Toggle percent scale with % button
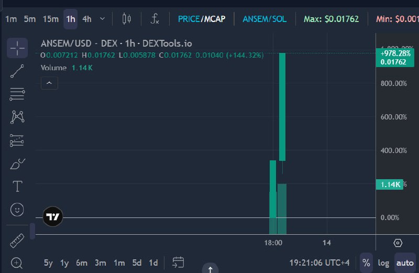 (x=366, y=263)
